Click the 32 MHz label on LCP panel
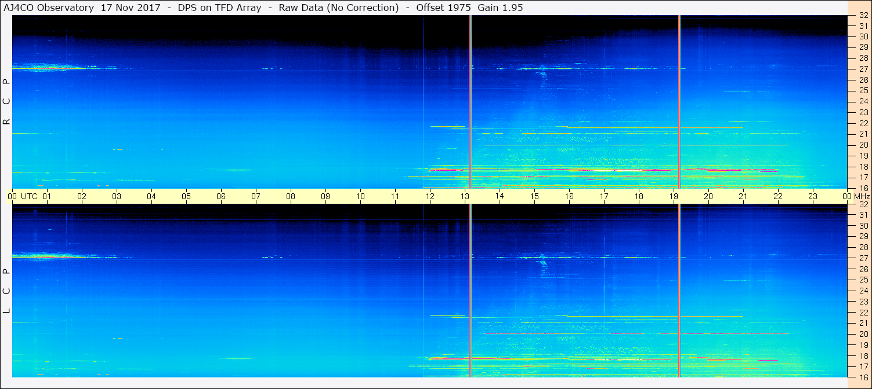Screen dimensions: 872x389 863,204
